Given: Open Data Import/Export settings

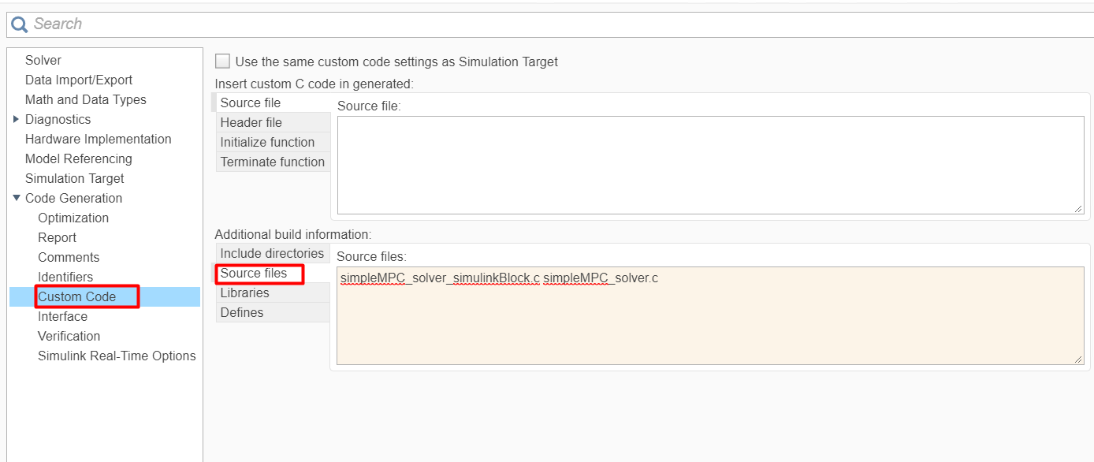Looking at the screenshot, I should 79,80.
